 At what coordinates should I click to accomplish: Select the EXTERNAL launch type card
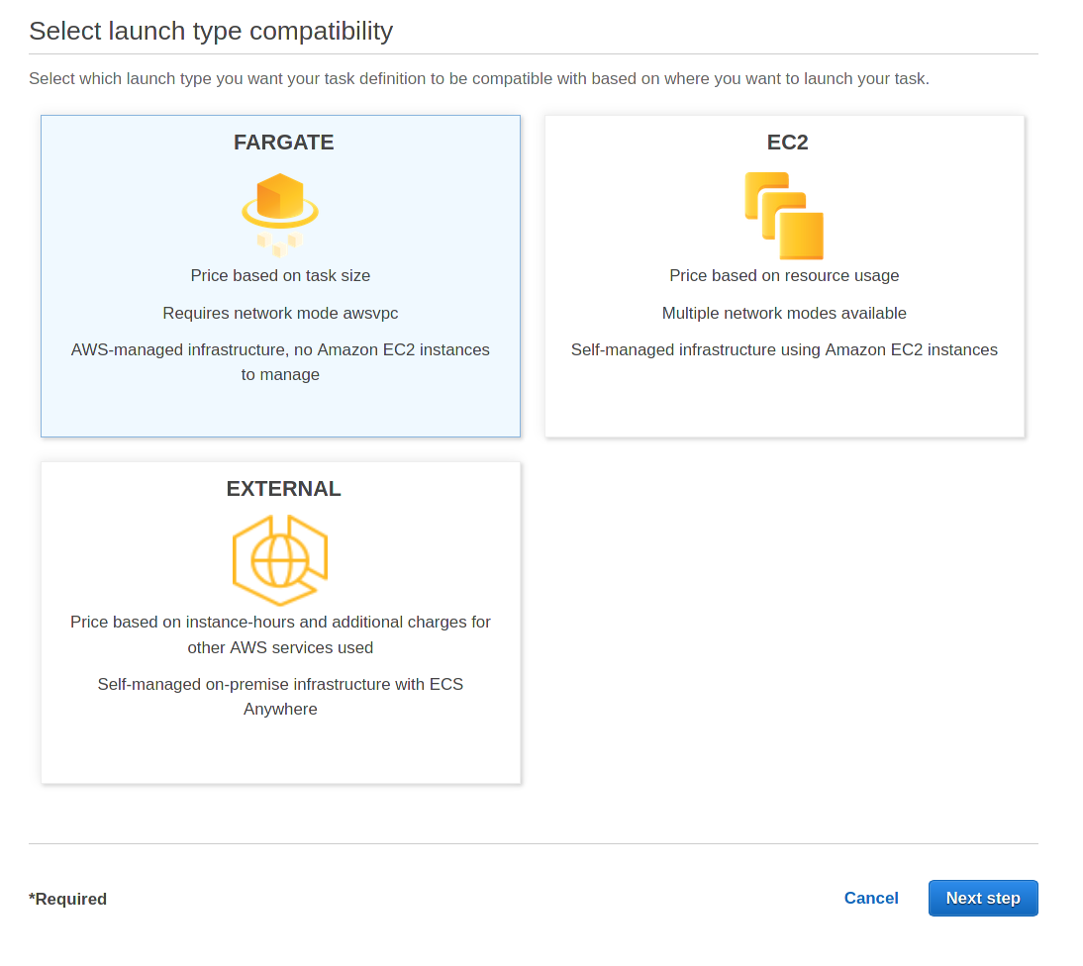280,752
